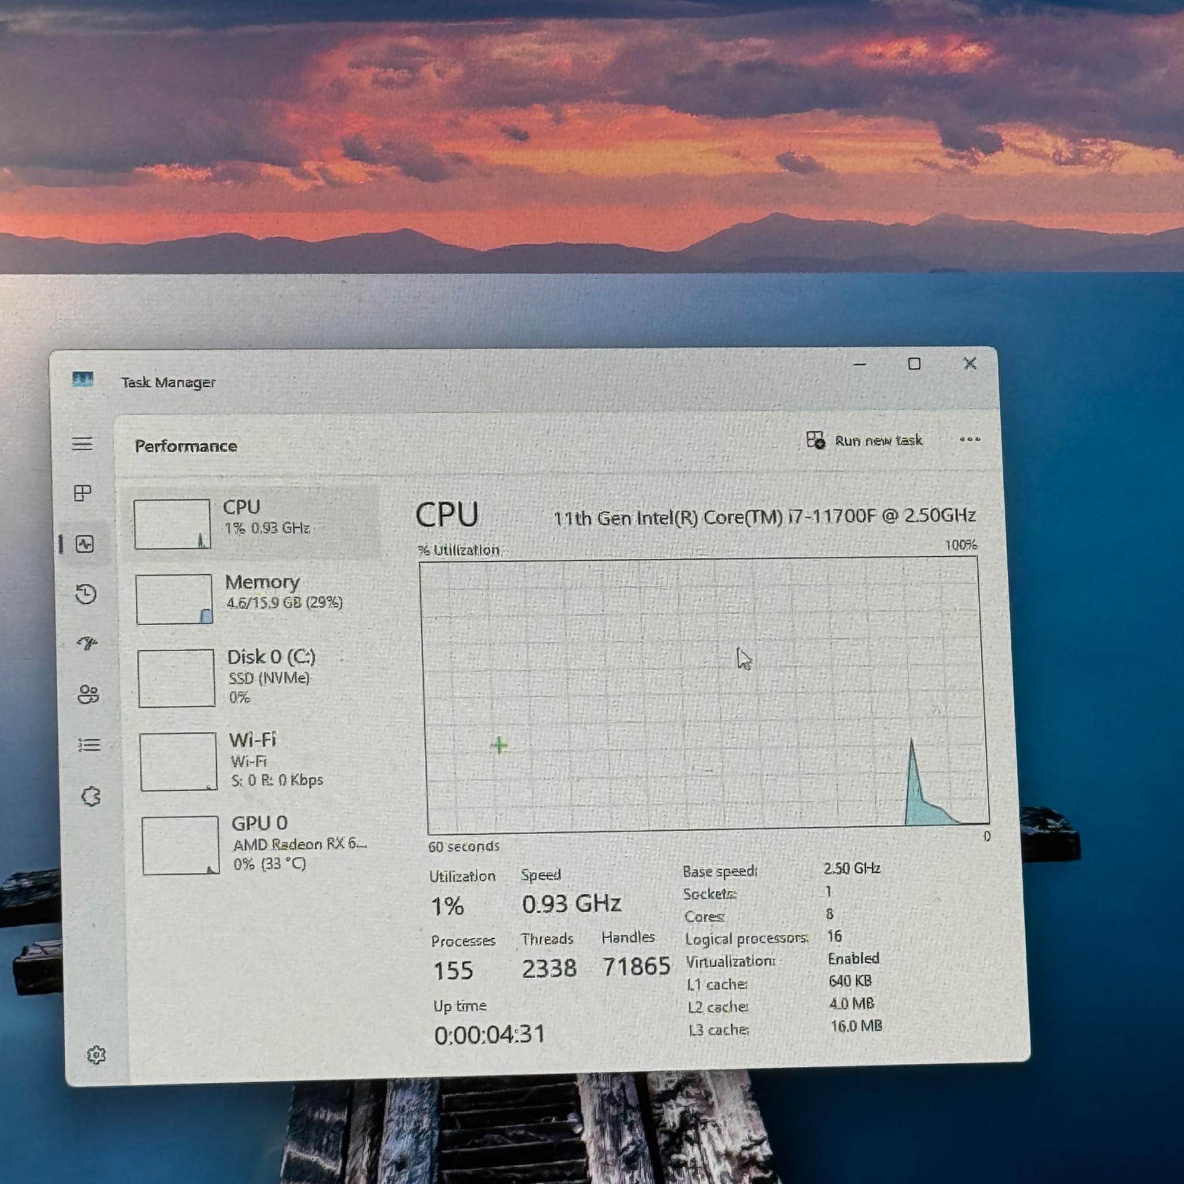The image size is (1184, 1184).
Task: Click the Memory usage thumbnail graph
Action: pos(174,599)
